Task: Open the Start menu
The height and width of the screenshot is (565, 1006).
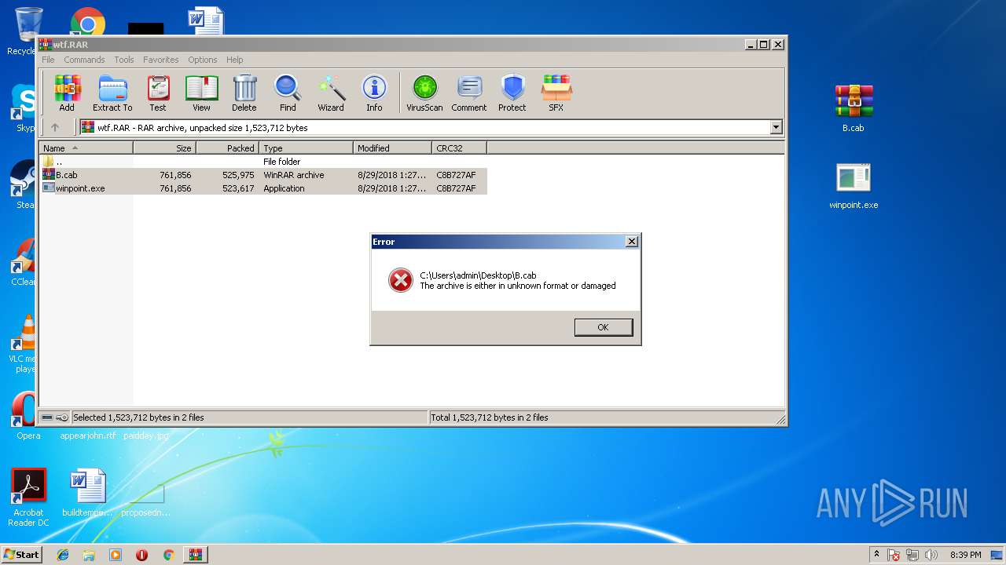Action: pyautogui.click(x=21, y=554)
